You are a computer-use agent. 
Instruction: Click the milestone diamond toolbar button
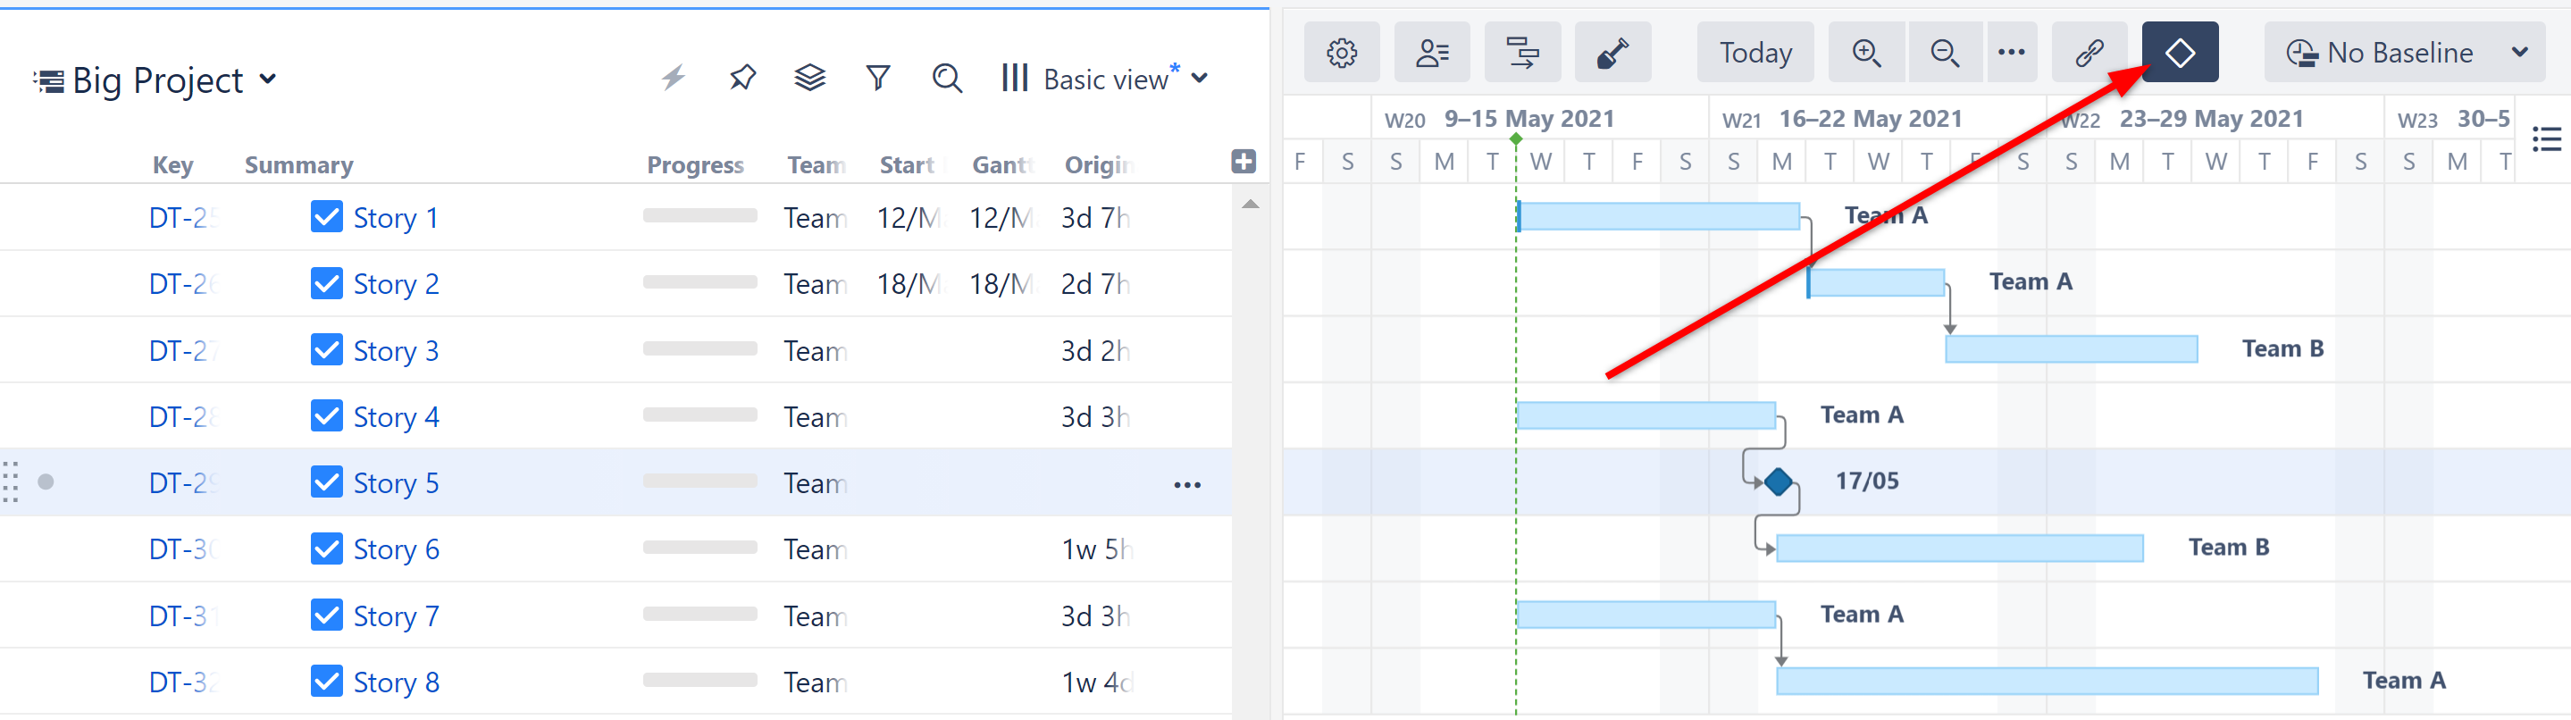(2179, 53)
